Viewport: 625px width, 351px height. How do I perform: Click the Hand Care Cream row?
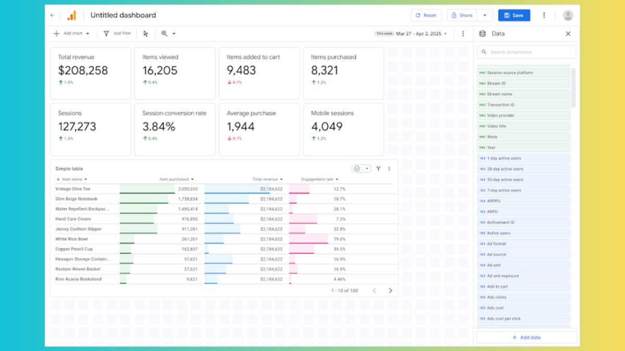(224, 219)
